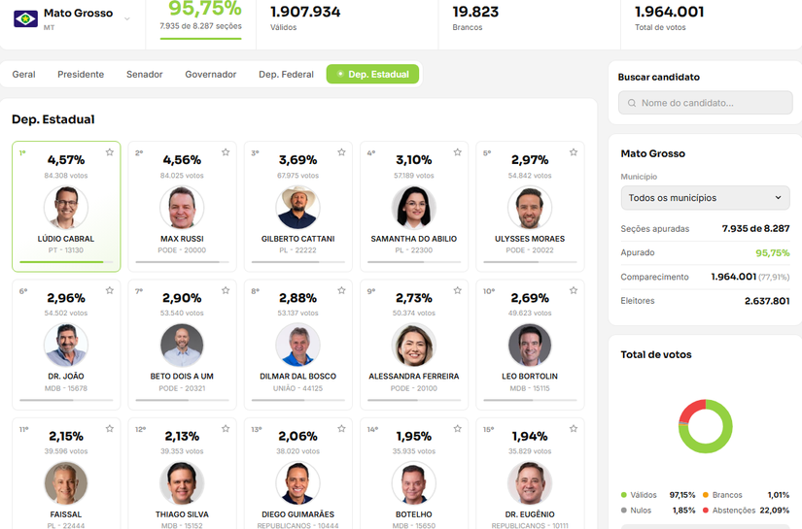The image size is (802, 529).
Task: Click the Eleitores value 2.637.801
Action: click(767, 301)
